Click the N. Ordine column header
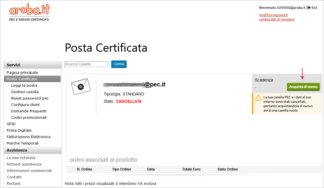 (85, 169)
